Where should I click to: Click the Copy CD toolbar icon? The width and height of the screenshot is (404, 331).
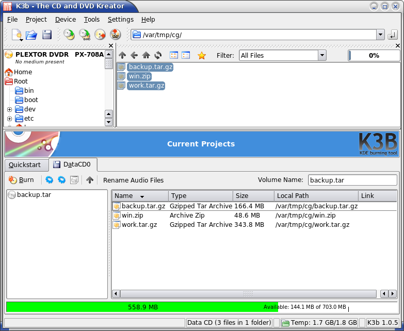click(x=69, y=35)
